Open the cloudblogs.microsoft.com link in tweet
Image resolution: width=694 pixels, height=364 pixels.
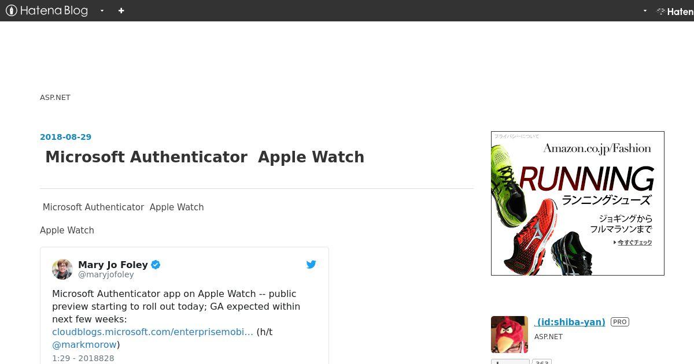(153, 332)
